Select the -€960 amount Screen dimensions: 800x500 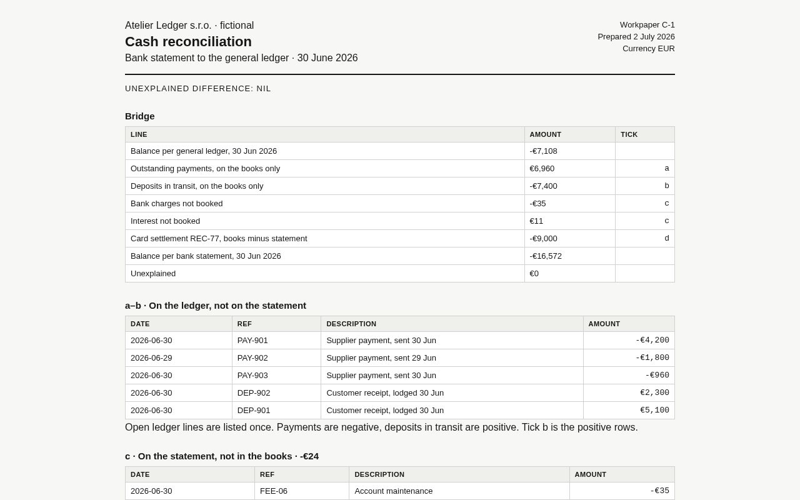(x=657, y=376)
